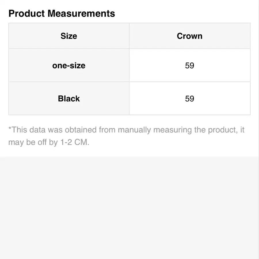Click the word 'Measurements' in the heading

pyautogui.click(x=81, y=14)
